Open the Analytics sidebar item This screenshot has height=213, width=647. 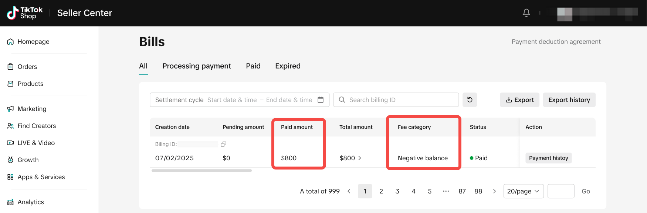click(x=30, y=202)
